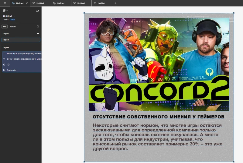Select the Concord 2 image on canvas
The image size is (243, 163).
tap(159, 64)
